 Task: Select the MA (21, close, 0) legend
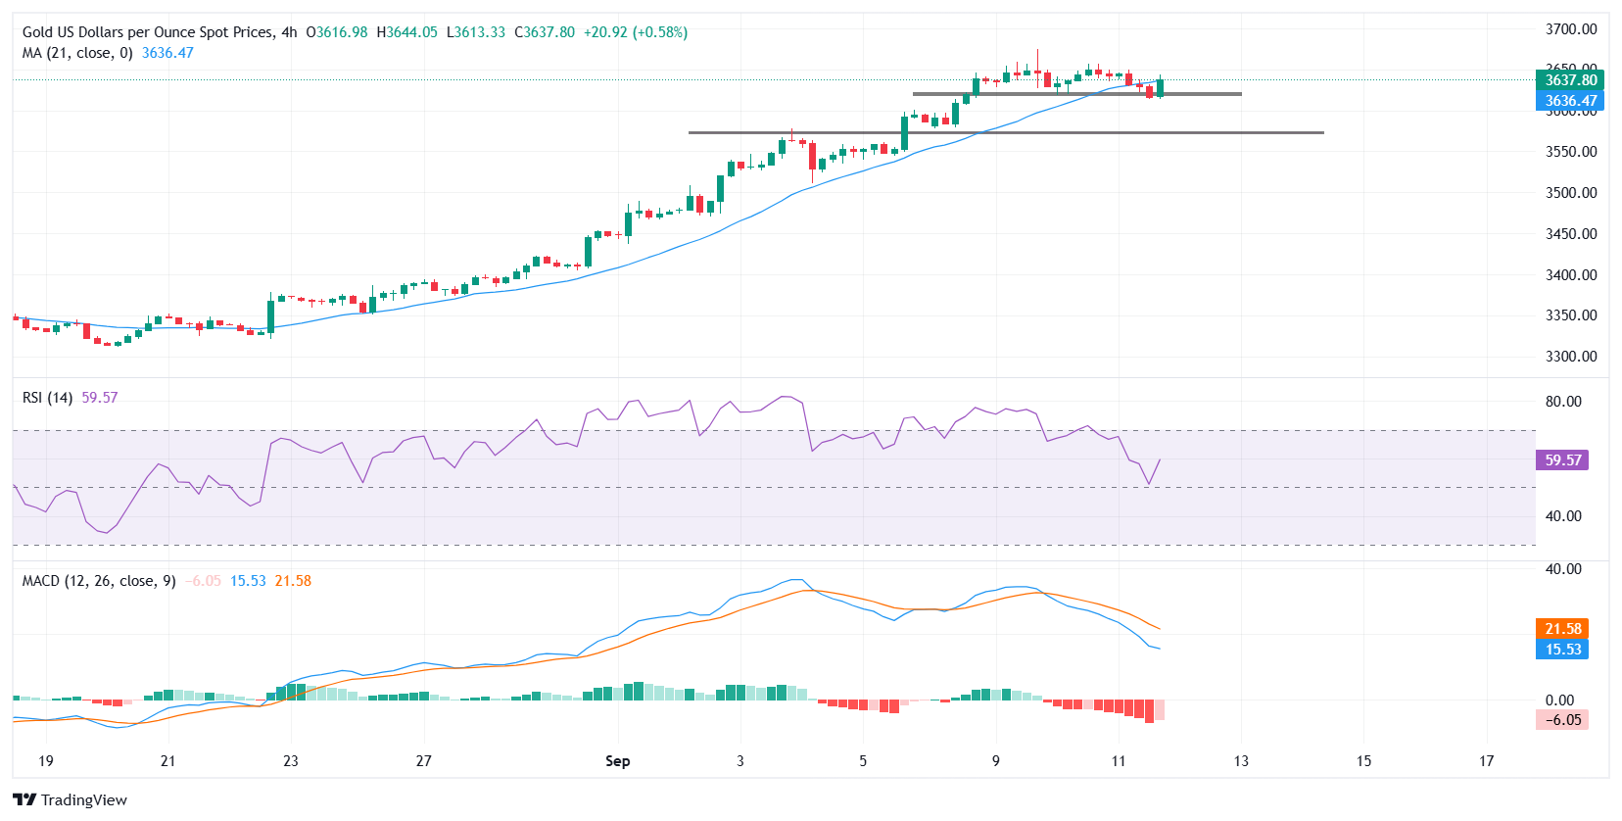tap(77, 53)
